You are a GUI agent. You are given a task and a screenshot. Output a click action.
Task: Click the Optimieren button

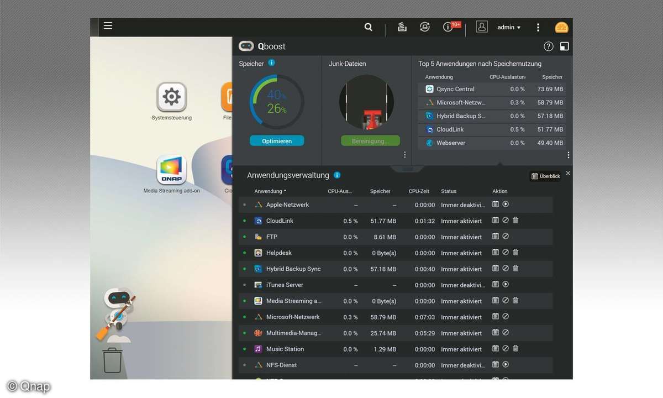pyautogui.click(x=277, y=141)
